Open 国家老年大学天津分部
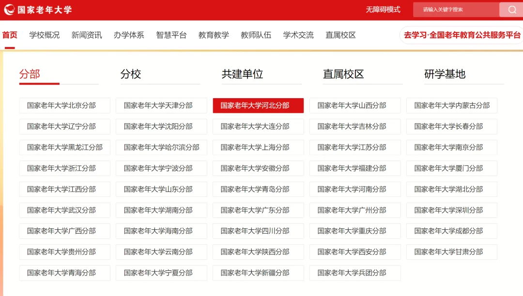Image resolution: width=523 pixels, height=296 pixels. pos(161,105)
